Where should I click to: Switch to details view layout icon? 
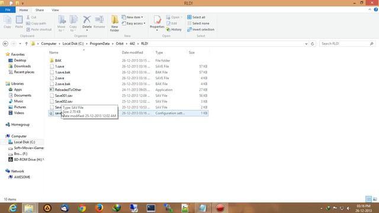click(368, 199)
